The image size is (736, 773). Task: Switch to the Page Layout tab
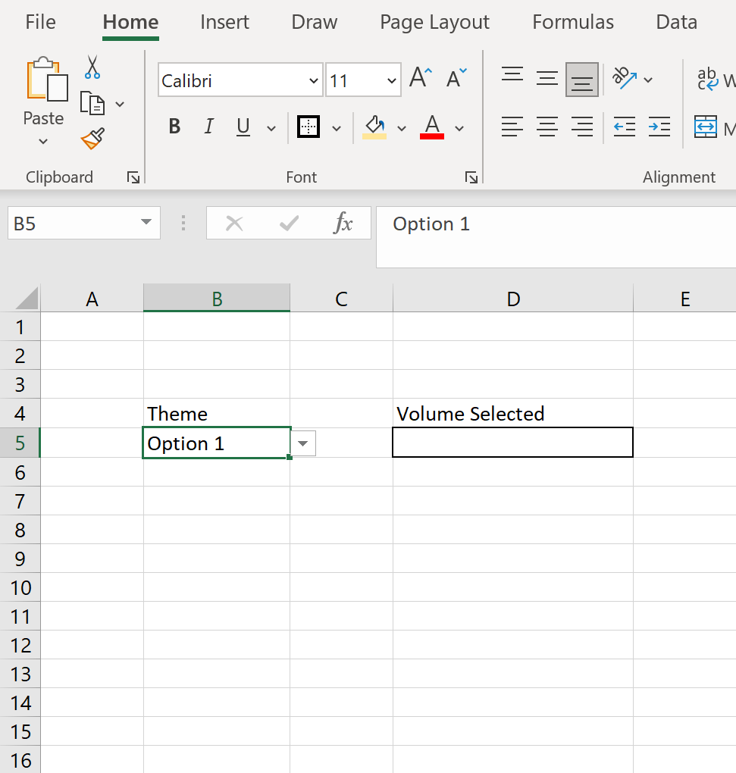(x=435, y=22)
